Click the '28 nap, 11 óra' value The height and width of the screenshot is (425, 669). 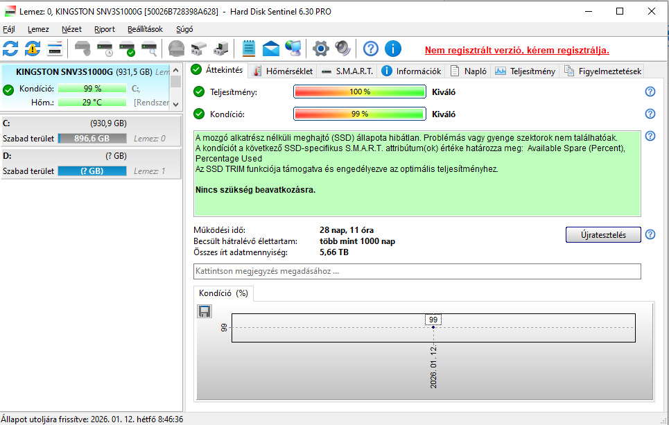pyautogui.click(x=347, y=230)
